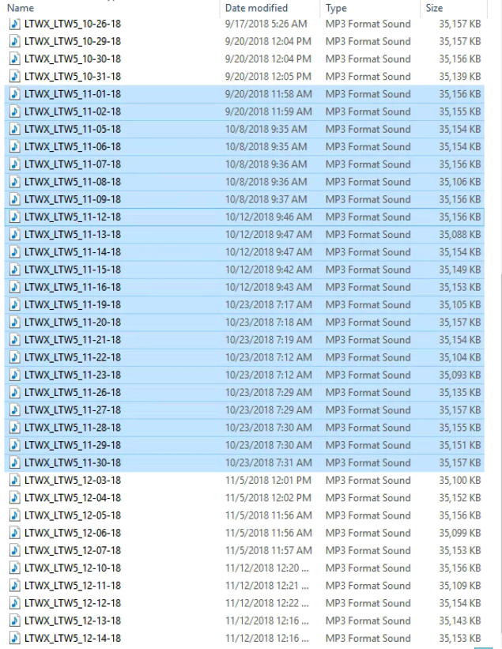The height and width of the screenshot is (649, 502).
Task: Click the MP3 icon for LTWX_LTW5_11-14-18
Action: tap(15, 252)
